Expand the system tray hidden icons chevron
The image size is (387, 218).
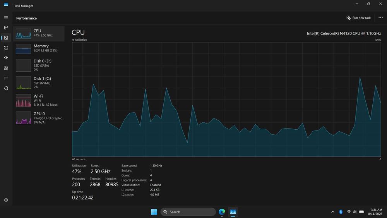pos(333,212)
